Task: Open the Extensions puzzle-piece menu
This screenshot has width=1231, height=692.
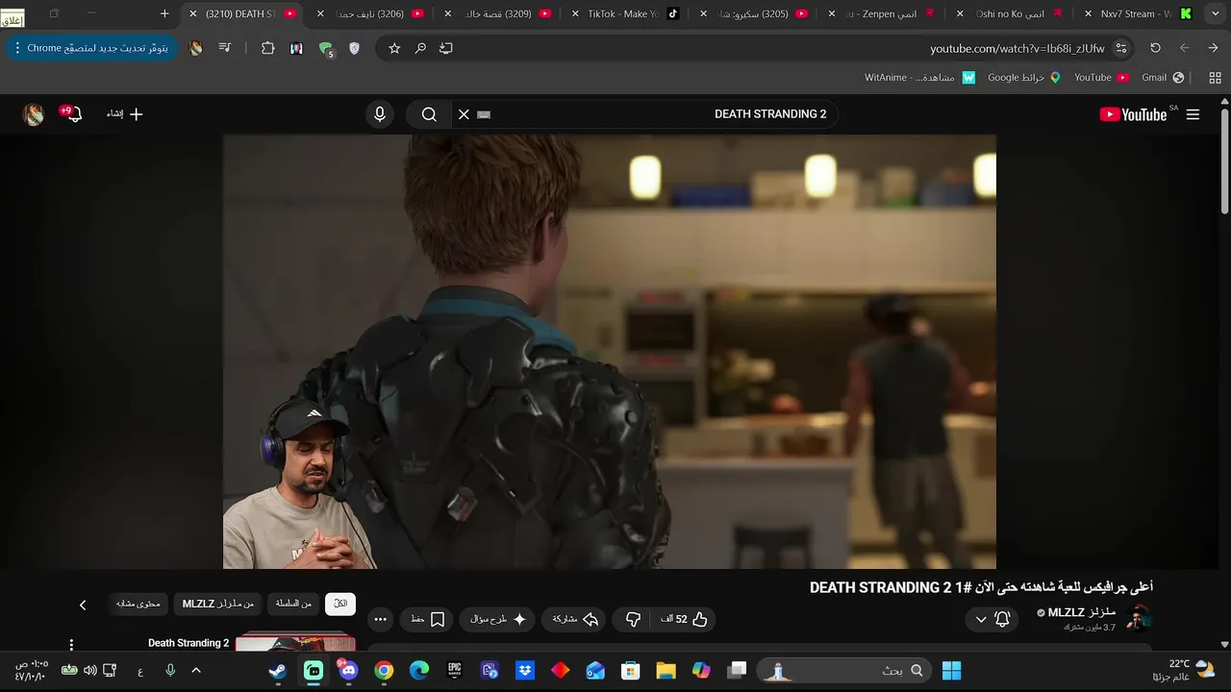Action: click(268, 48)
